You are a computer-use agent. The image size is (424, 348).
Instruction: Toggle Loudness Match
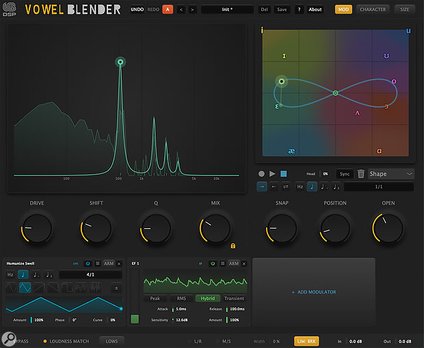(x=66, y=341)
